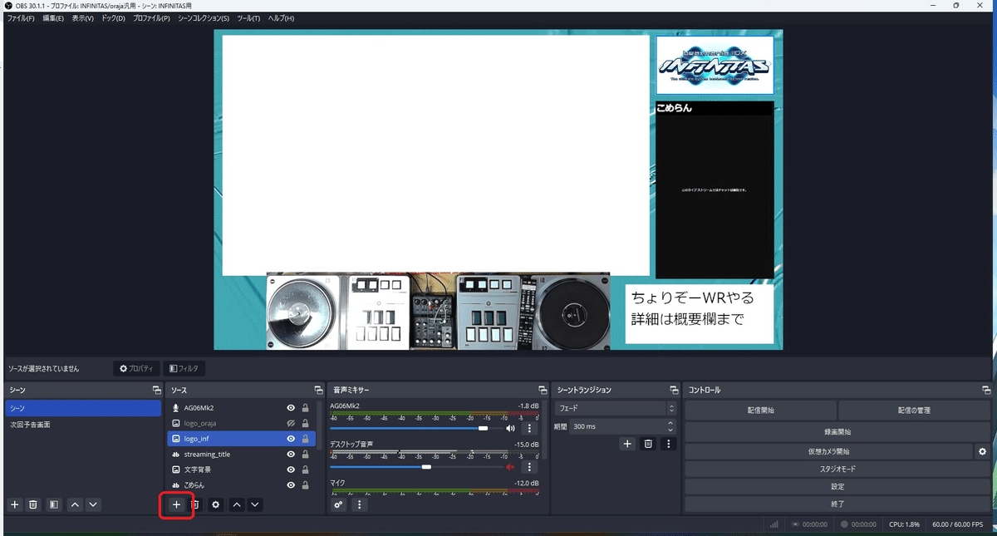Select the シーン scene in scene list

click(83, 408)
